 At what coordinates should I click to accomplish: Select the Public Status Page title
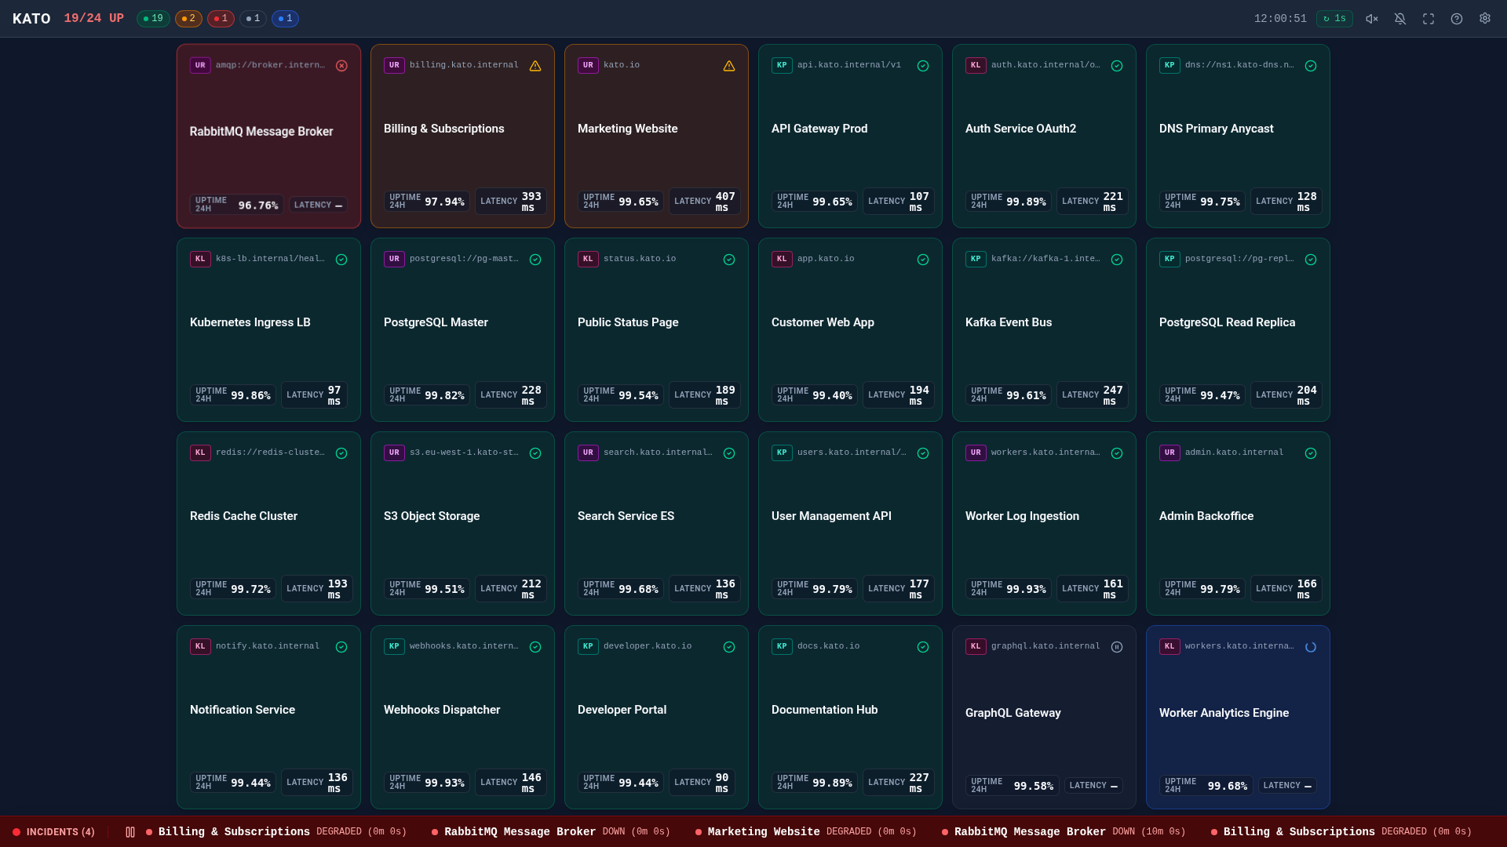click(x=628, y=322)
